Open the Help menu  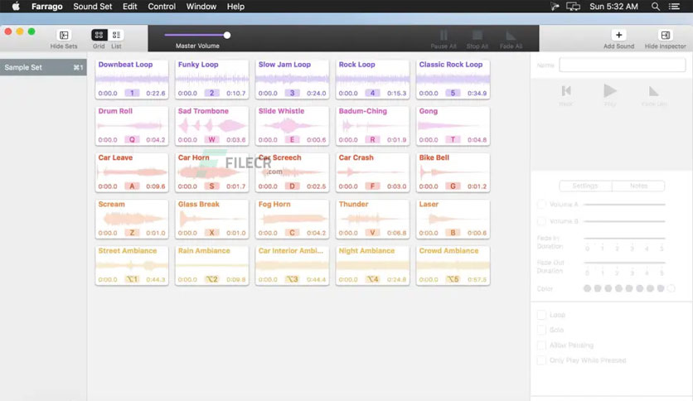click(235, 7)
